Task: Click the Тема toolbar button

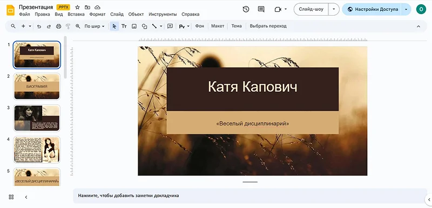Action: coord(237,26)
